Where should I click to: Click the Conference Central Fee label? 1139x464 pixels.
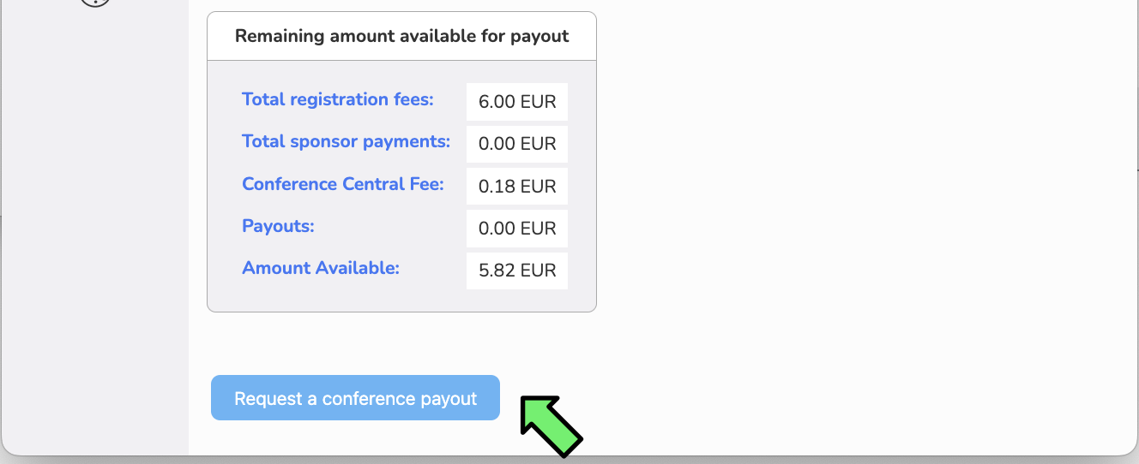[x=343, y=184]
